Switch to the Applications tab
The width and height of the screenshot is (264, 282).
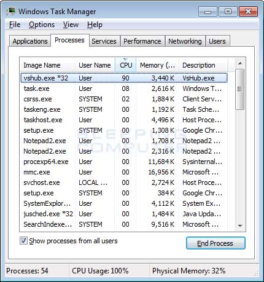(x=30, y=41)
